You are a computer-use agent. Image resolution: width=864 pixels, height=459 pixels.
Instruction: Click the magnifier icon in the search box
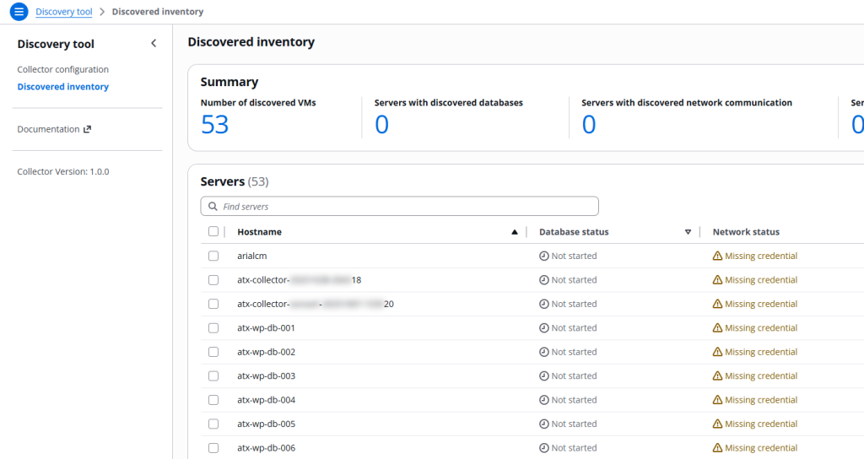(211, 207)
